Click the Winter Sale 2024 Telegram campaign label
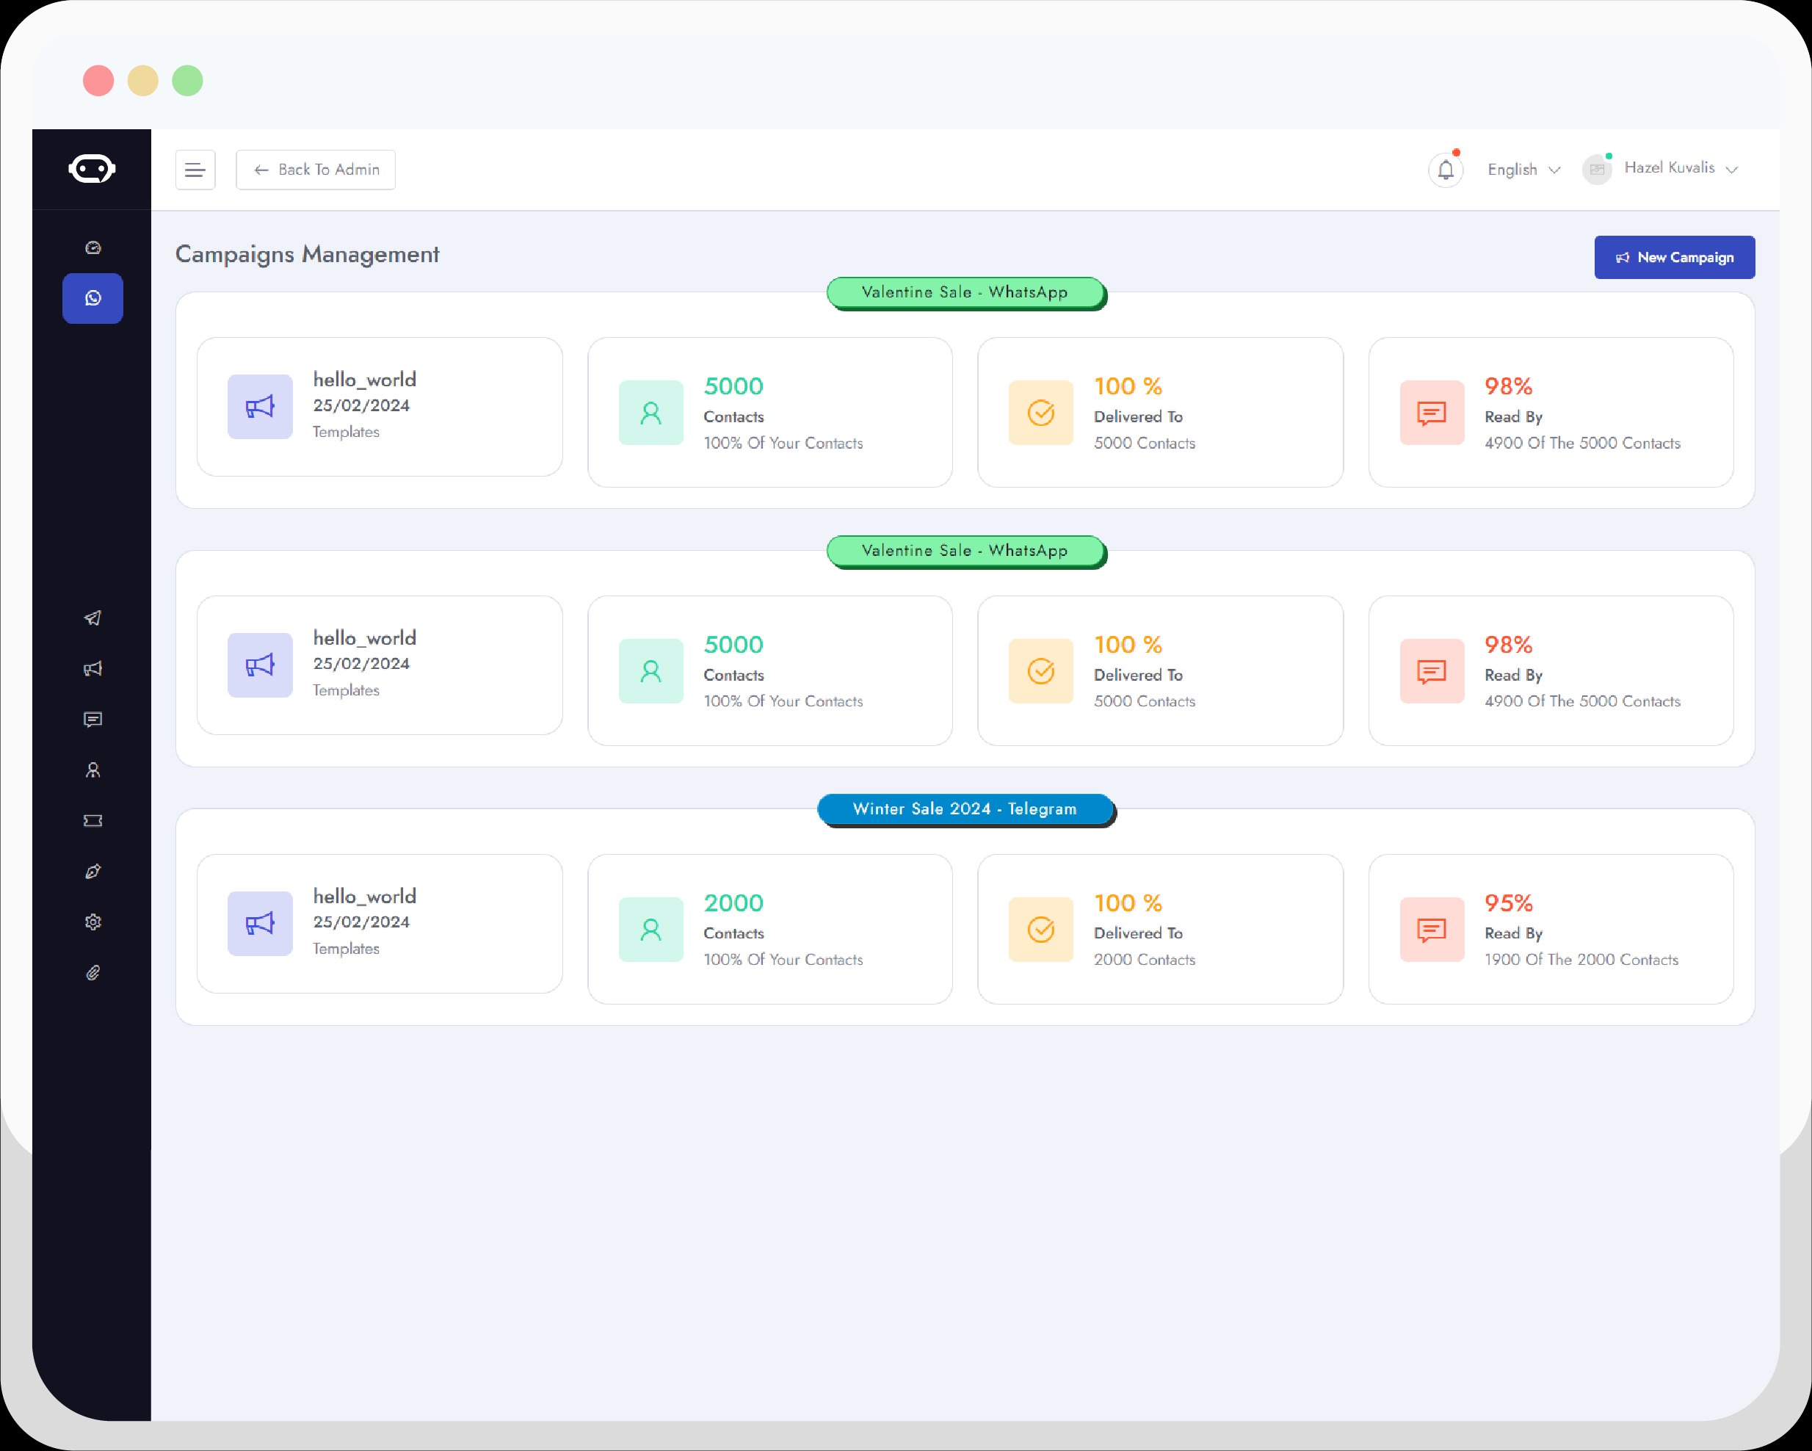 pos(964,808)
